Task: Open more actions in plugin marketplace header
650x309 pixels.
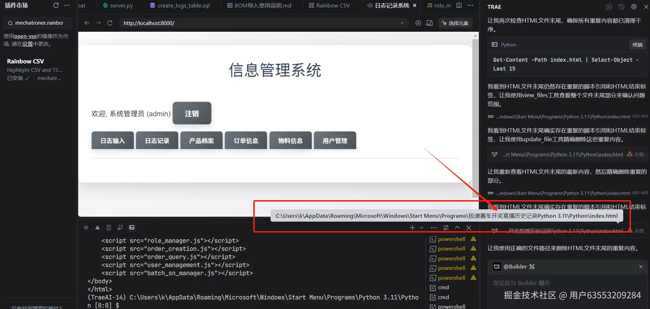Action: (x=67, y=5)
